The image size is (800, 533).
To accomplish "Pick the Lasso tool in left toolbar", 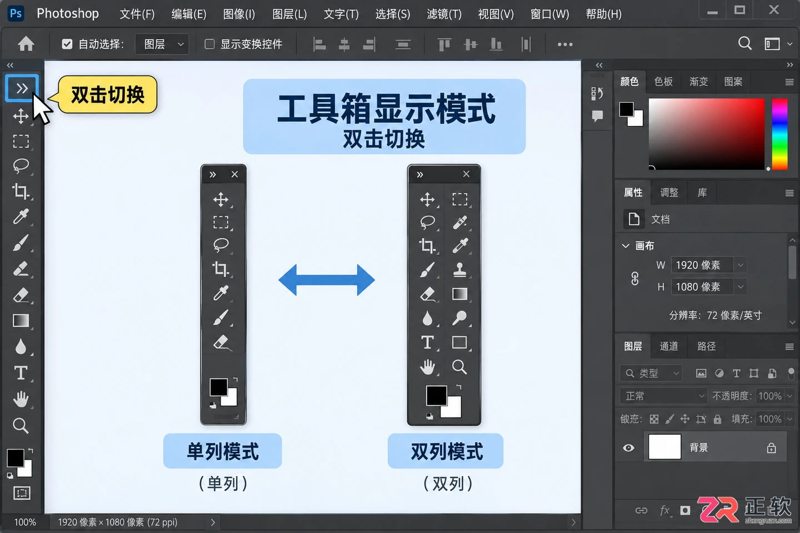I will (21, 165).
